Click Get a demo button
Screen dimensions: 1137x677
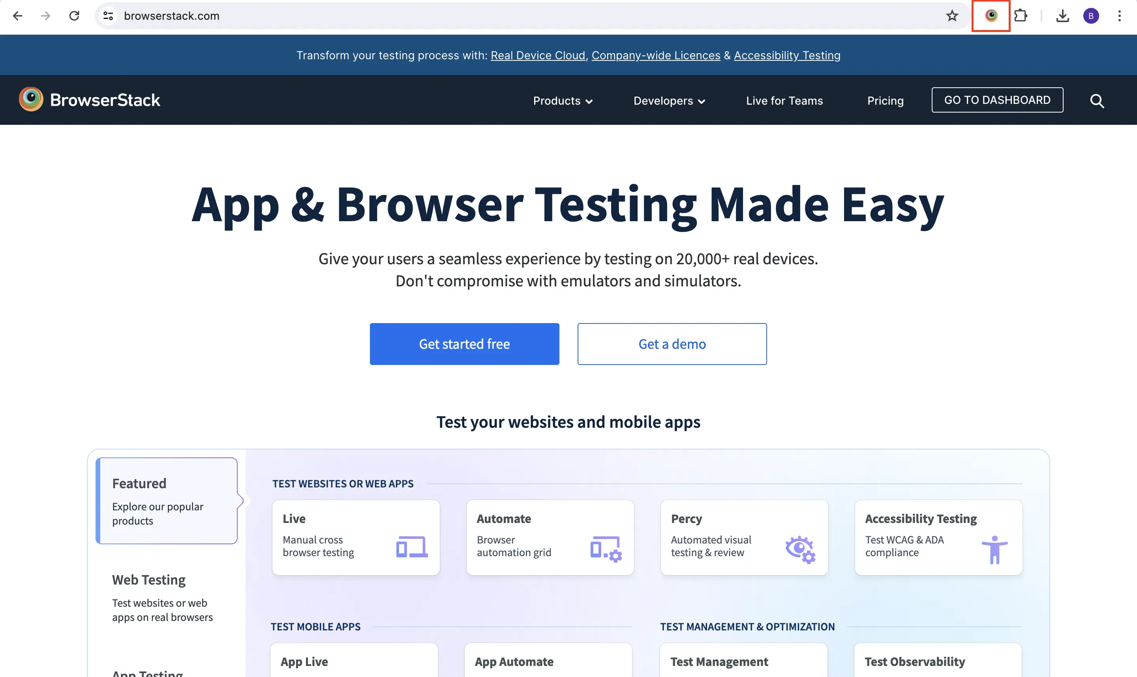[672, 343]
